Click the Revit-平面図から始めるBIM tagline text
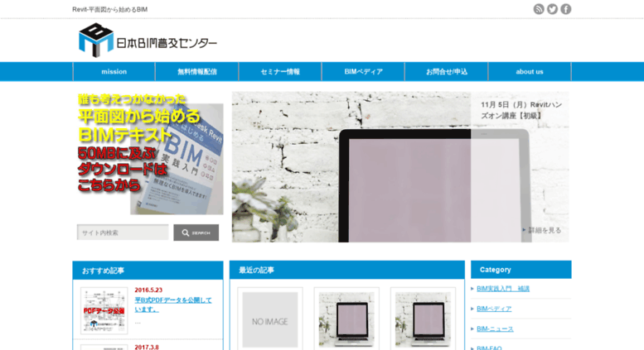Screen dimensions: 644x350 pyautogui.click(x=109, y=9)
